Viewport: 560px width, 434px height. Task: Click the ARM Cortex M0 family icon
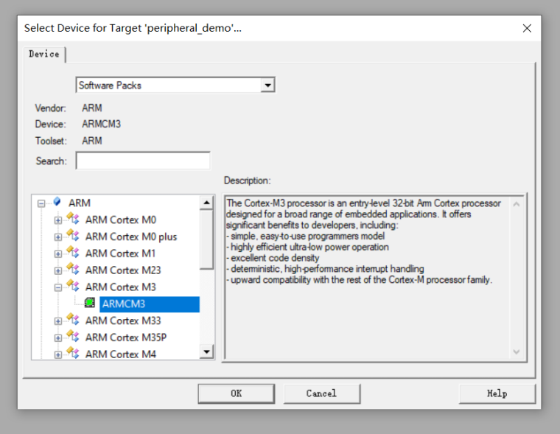[72, 219]
